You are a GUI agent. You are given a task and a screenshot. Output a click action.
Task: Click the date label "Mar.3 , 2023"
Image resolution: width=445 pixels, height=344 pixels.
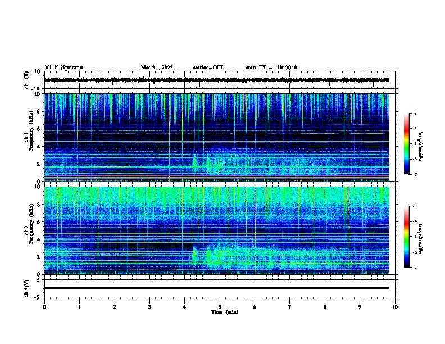tap(157, 67)
